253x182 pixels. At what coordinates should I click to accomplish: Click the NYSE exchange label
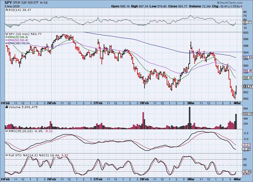(x=43, y=3)
